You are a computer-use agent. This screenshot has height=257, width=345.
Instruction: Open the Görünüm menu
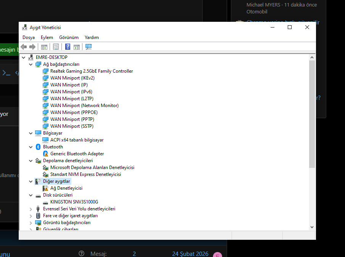(x=69, y=37)
